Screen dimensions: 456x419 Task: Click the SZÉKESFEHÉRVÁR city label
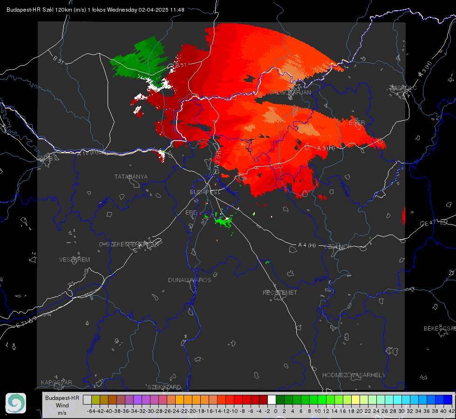(132, 244)
